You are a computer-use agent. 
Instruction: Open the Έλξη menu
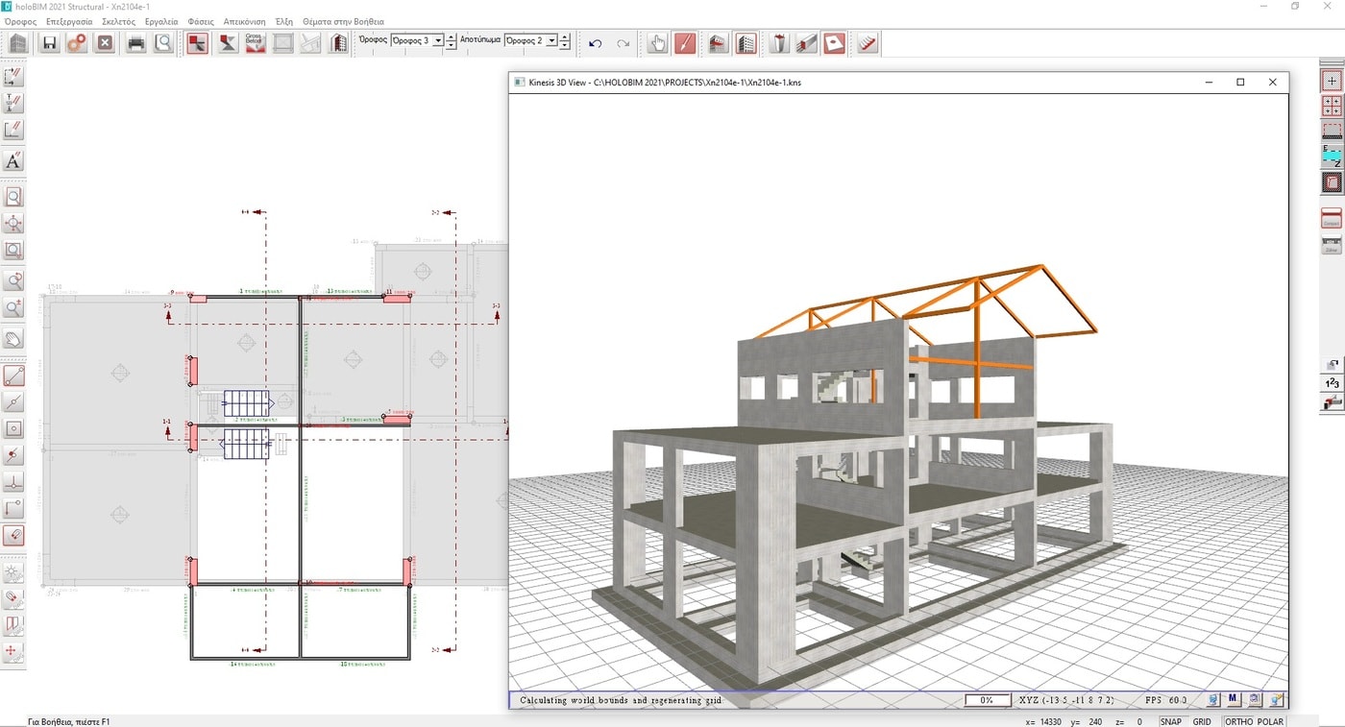(x=284, y=21)
